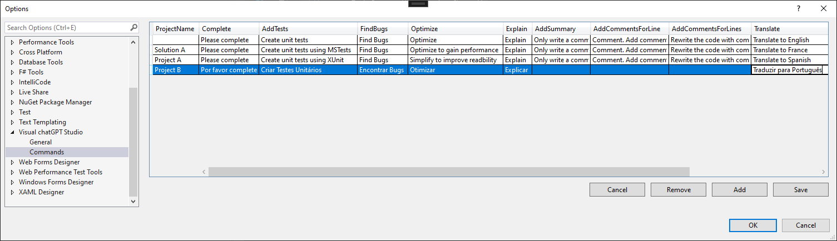The image size is (837, 241).
Task: Expand the Performance Tools node
Action: coord(12,42)
